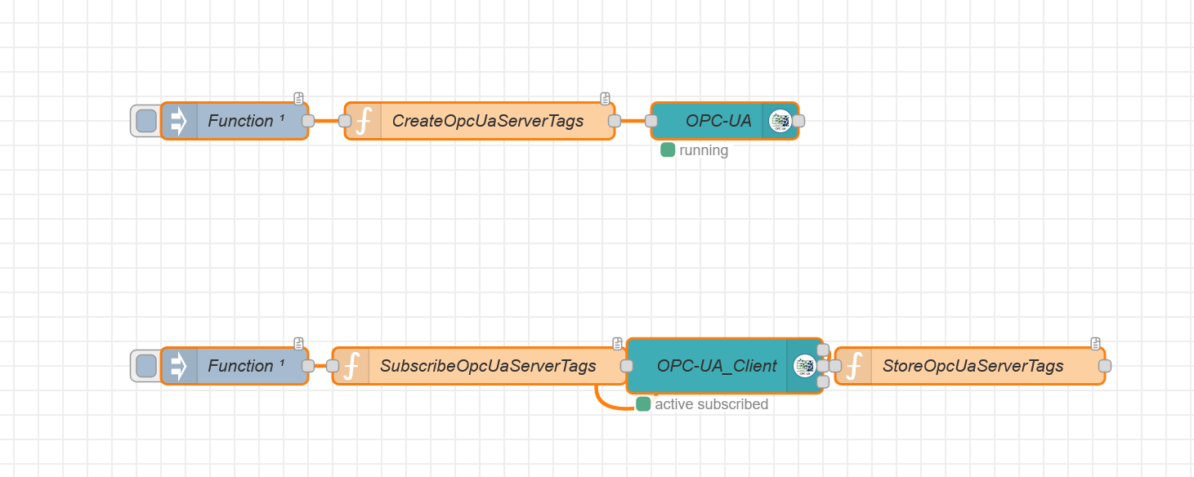
Task: Click the output port of StoreOpcUaServerTags
Action: [x=1104, y=366]
